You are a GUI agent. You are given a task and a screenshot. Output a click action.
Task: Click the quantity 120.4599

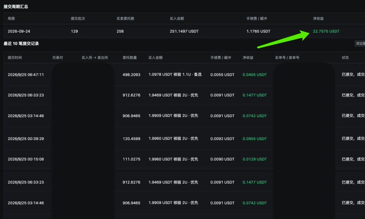tap(132, 139)
